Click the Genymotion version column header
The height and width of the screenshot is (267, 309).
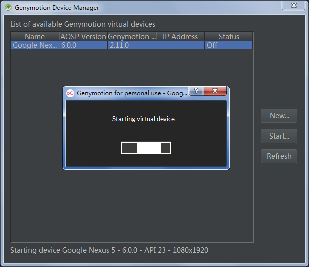click(132, 37)
